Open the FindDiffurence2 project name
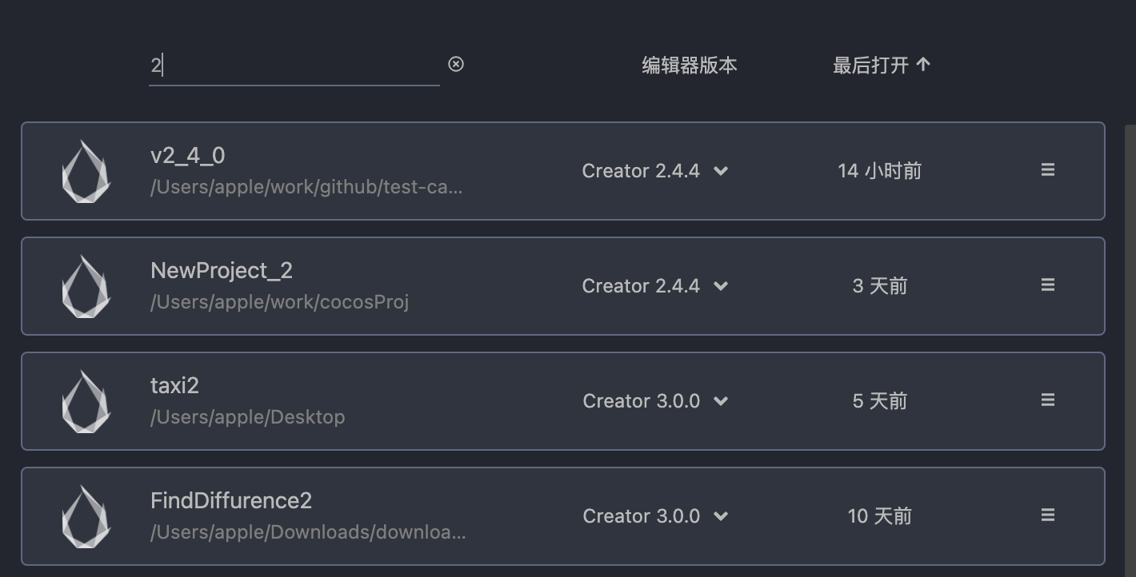1136x577 pixels. (231, 501)
